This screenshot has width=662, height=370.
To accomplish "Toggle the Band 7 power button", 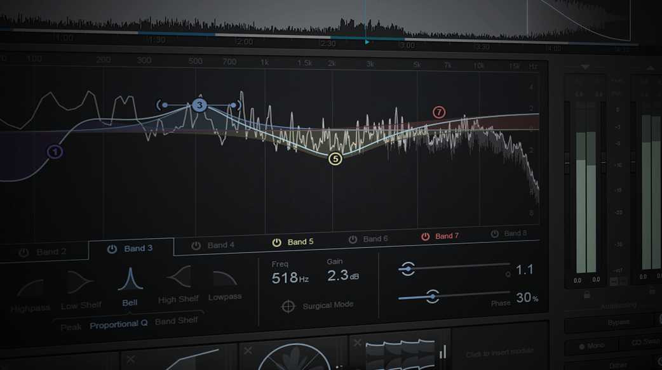I will [425, 236].
